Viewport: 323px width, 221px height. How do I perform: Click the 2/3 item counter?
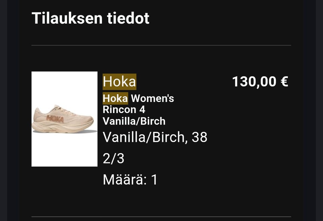pos(113,158)
